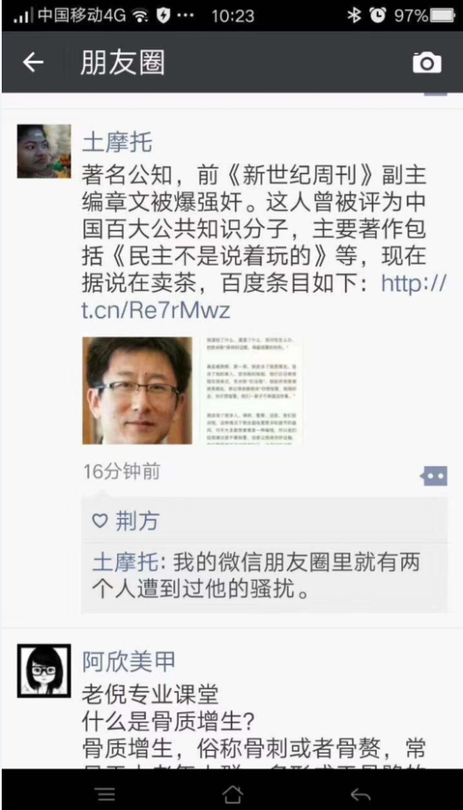
Task: Select the 老倪专业课堂 post text
Action: pyautogui.click(x=151, y=695)
